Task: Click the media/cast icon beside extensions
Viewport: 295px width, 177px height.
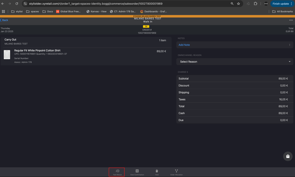Action: pyautogui.click(x=248, y=3)
